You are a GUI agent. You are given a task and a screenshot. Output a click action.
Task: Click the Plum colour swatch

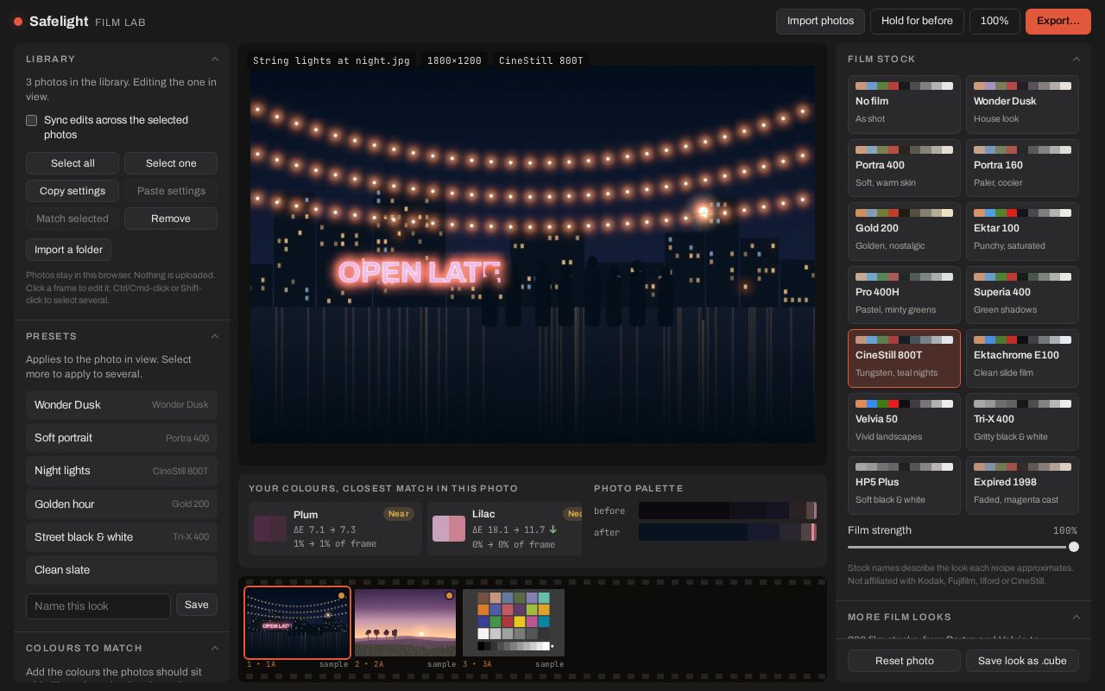[269, 529]
